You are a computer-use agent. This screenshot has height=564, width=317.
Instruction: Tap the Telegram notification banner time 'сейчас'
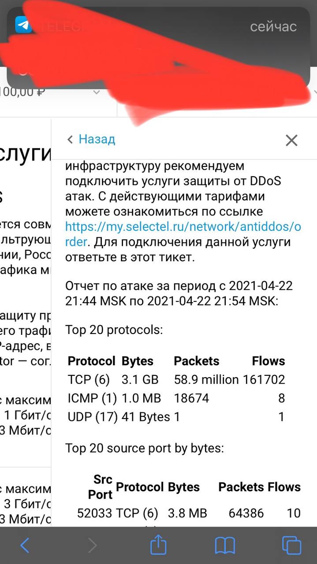tap(273, 26)
